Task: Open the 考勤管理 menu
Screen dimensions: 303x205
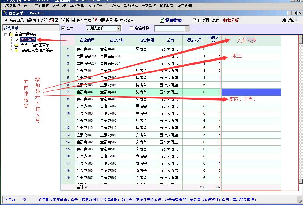Action: 131,6
